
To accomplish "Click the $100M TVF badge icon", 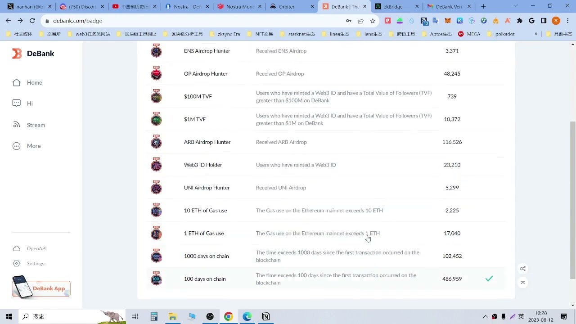I will pos(156,96).
